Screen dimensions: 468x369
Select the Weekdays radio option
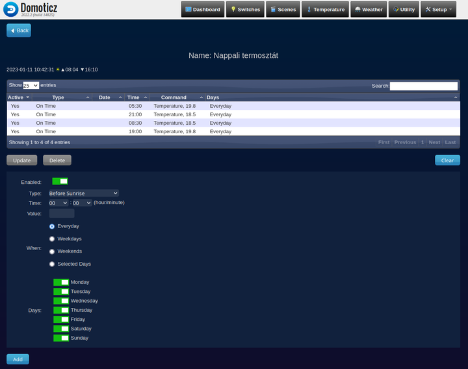(x=52, y=239)
